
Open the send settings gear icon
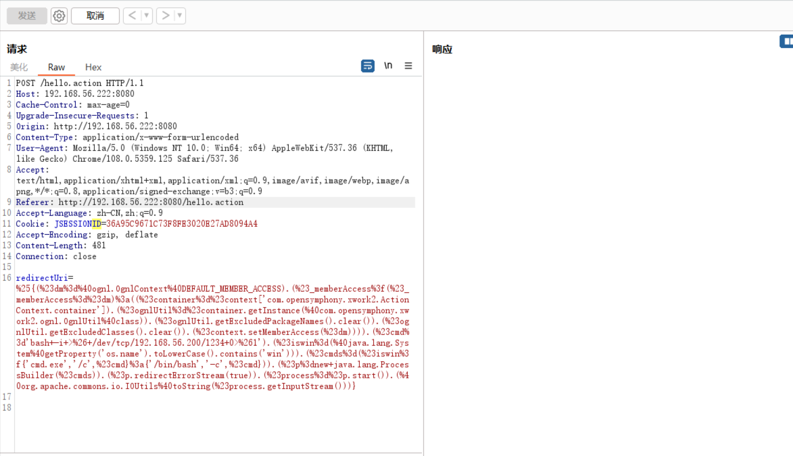coord(59,16)
